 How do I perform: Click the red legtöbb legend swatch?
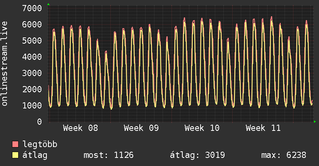(x=15, y=144)
